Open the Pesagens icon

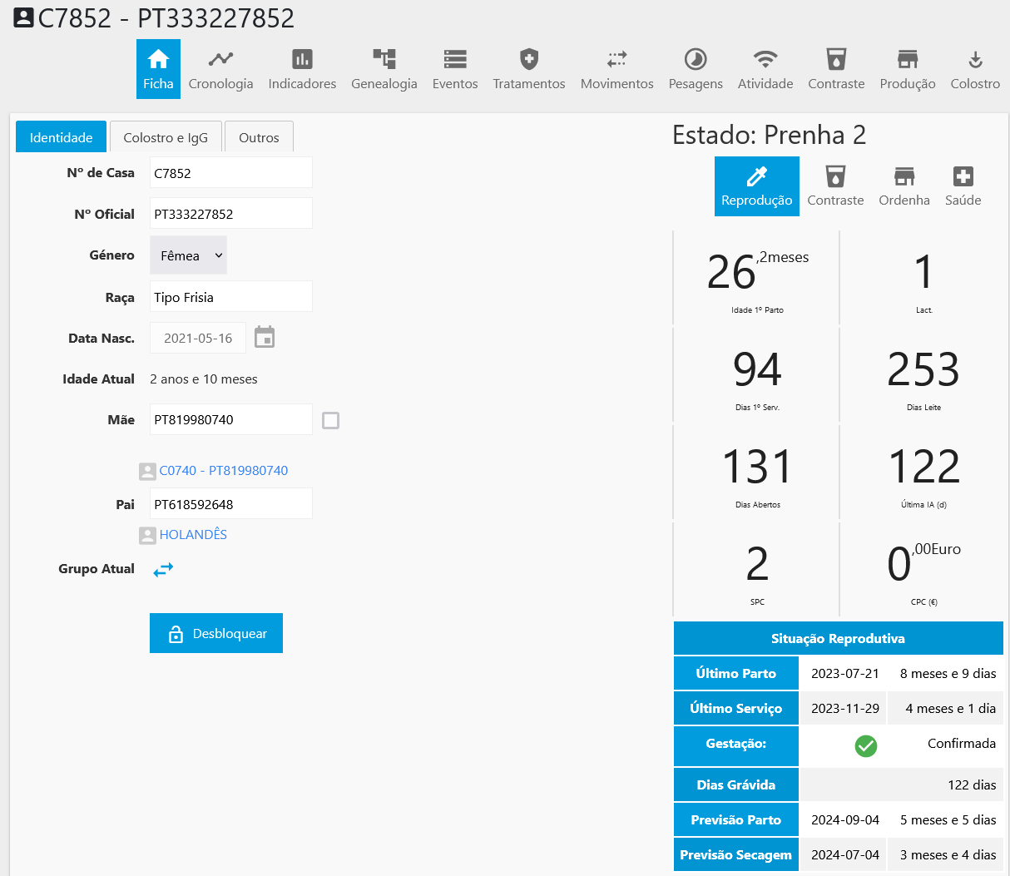pos(696,59)
